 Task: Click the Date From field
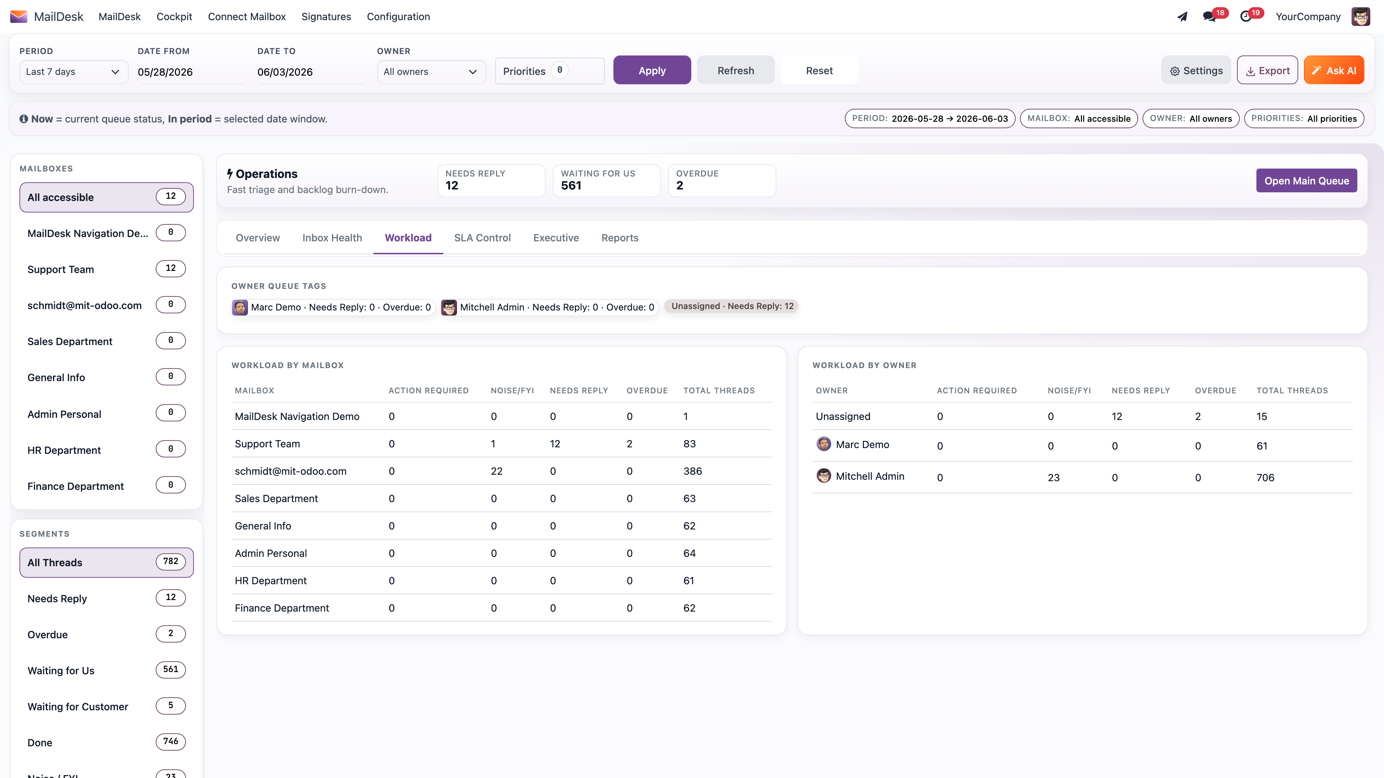[192, 72]
